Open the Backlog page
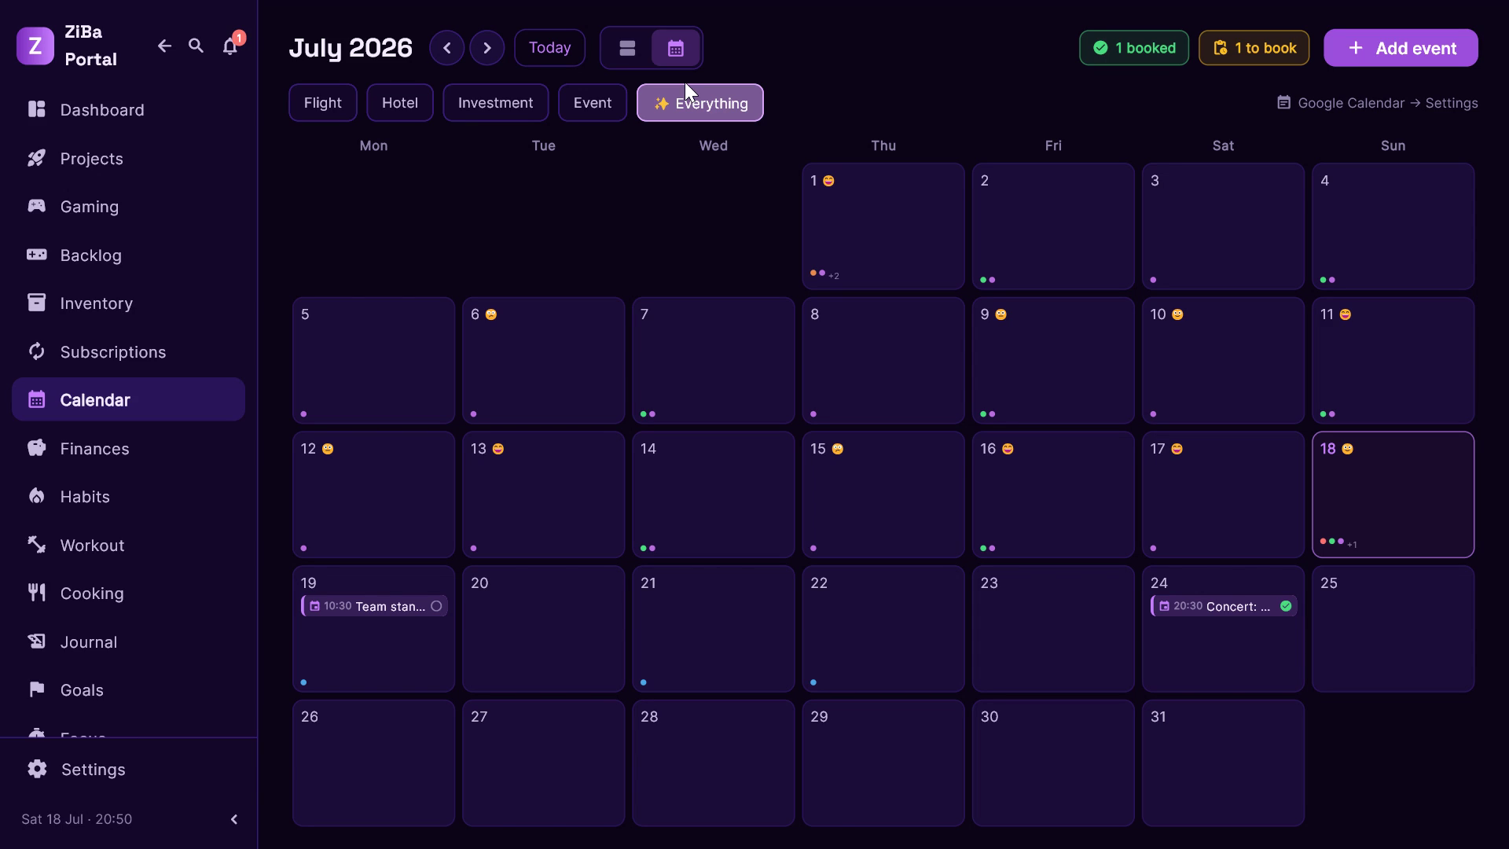The width and height of the screenshot is (1509, 849). pos(128,255)
